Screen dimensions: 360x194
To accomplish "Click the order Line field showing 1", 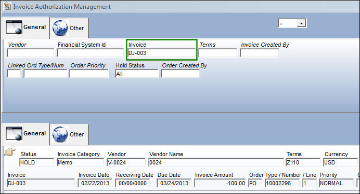I will point(309,183).
